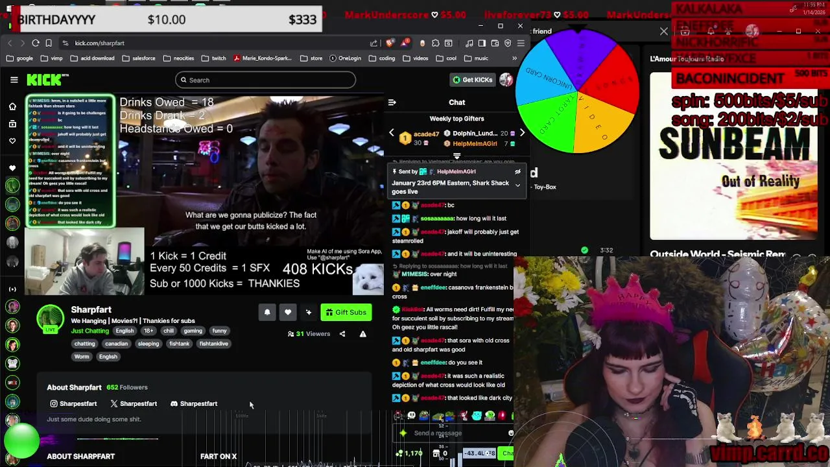
Task: Open Sharpestfart Discord link
Action: (x=194, y=404)
